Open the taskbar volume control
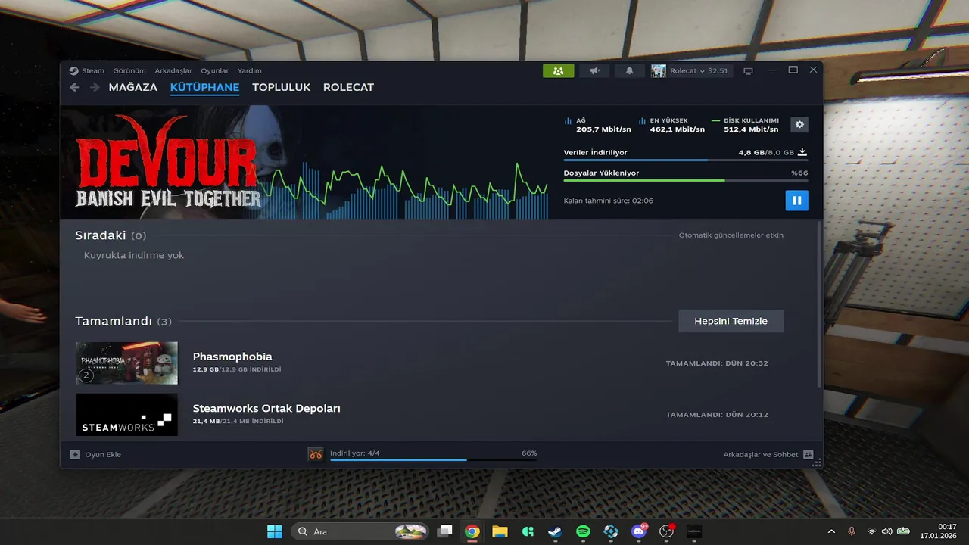 pyautogui.click(x=886, y=531)
